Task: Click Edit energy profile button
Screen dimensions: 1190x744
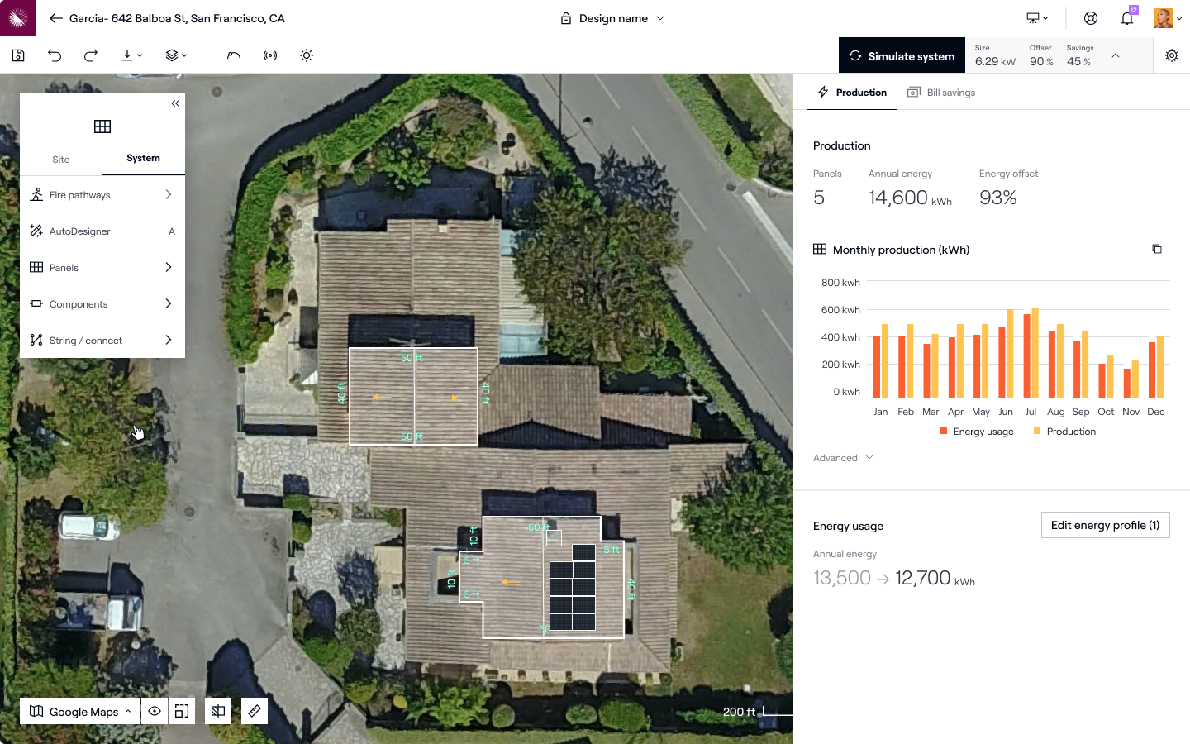Action: click(x=1105, y=525)
